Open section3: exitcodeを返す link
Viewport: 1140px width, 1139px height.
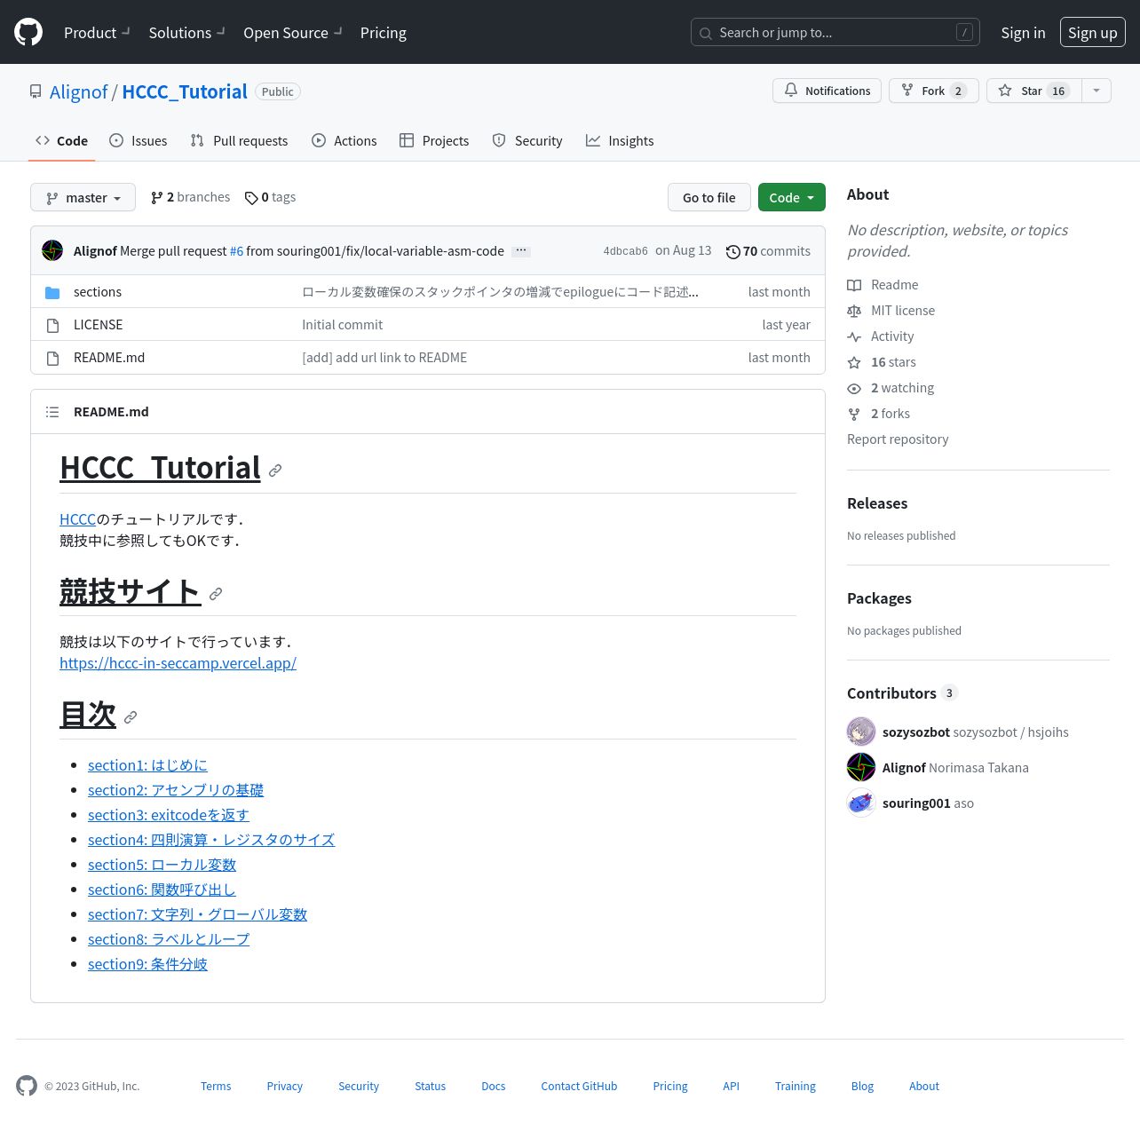tap(169, 815)
